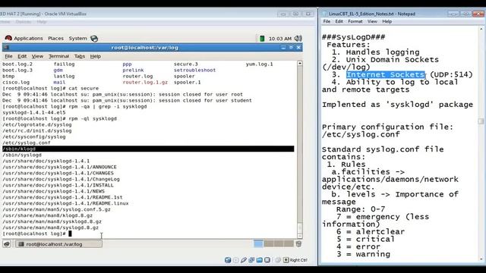Screen dimensions: 486x273
Task: Click VirtualBox display status icon
Action: [x=267, y=260]
